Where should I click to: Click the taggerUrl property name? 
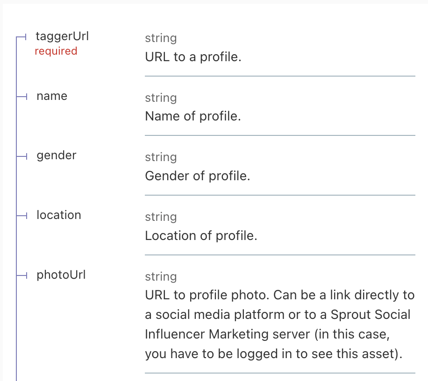(x=62, y=36)
